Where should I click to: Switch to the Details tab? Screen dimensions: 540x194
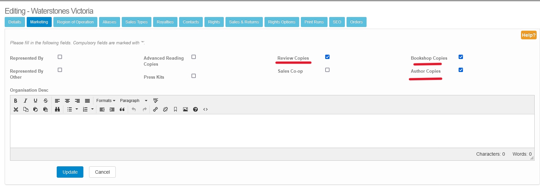tap(15, 22)
